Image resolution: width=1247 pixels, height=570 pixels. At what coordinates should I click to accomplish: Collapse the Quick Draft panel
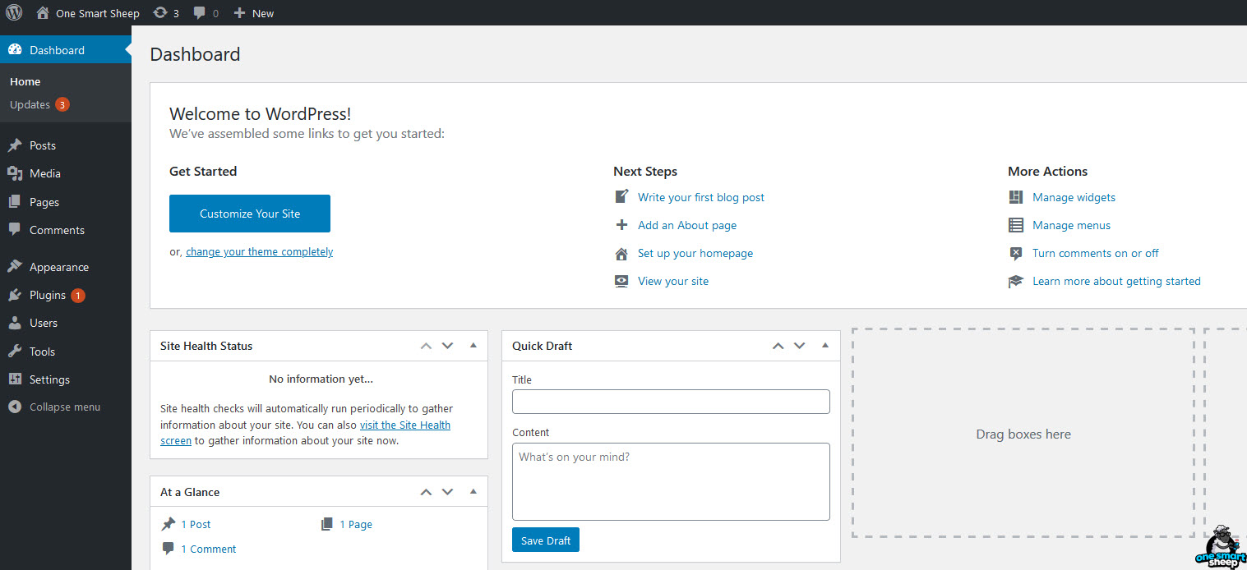click(825, 346)
